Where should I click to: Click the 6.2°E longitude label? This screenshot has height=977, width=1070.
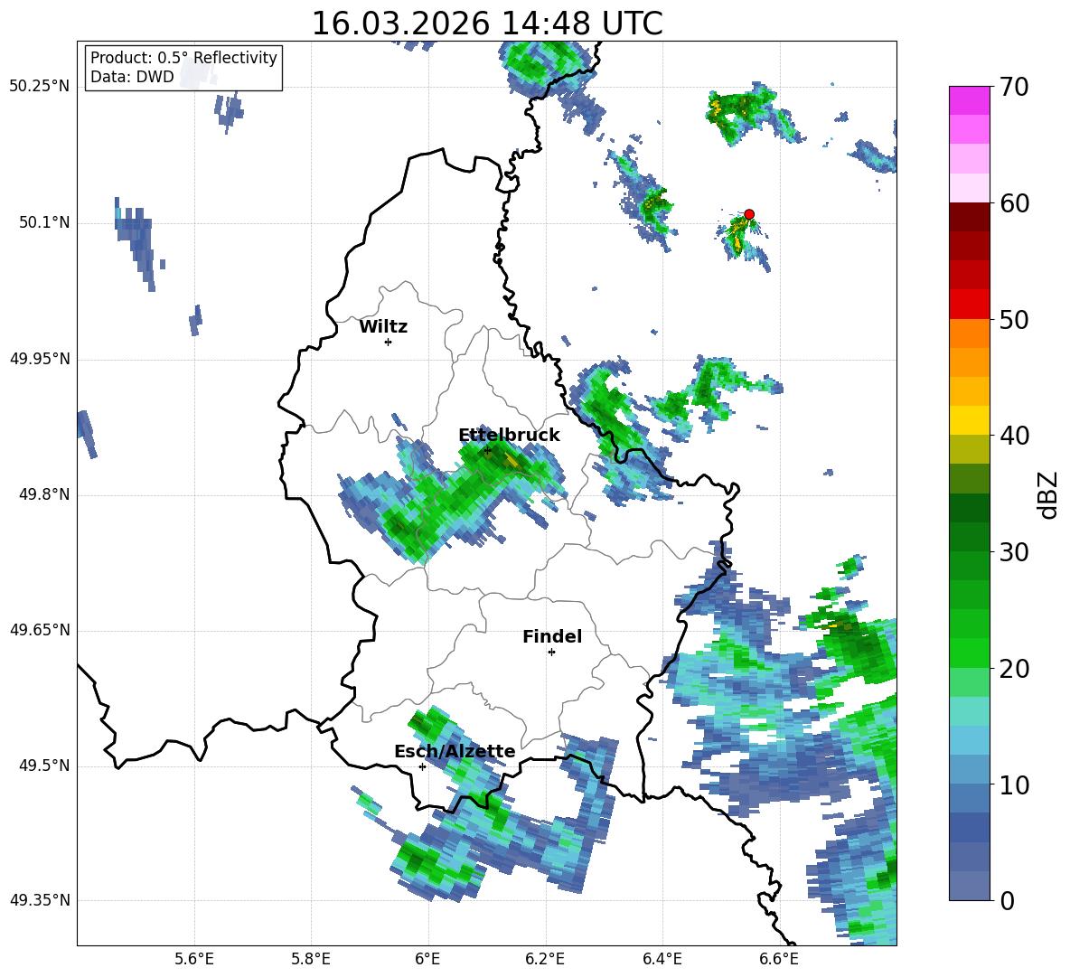tap(545, 959)
